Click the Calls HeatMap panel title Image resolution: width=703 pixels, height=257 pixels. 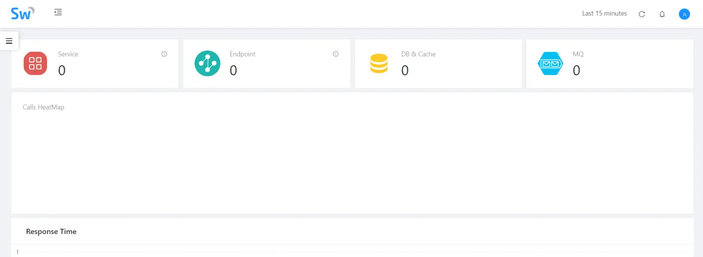tap(44, 107)
